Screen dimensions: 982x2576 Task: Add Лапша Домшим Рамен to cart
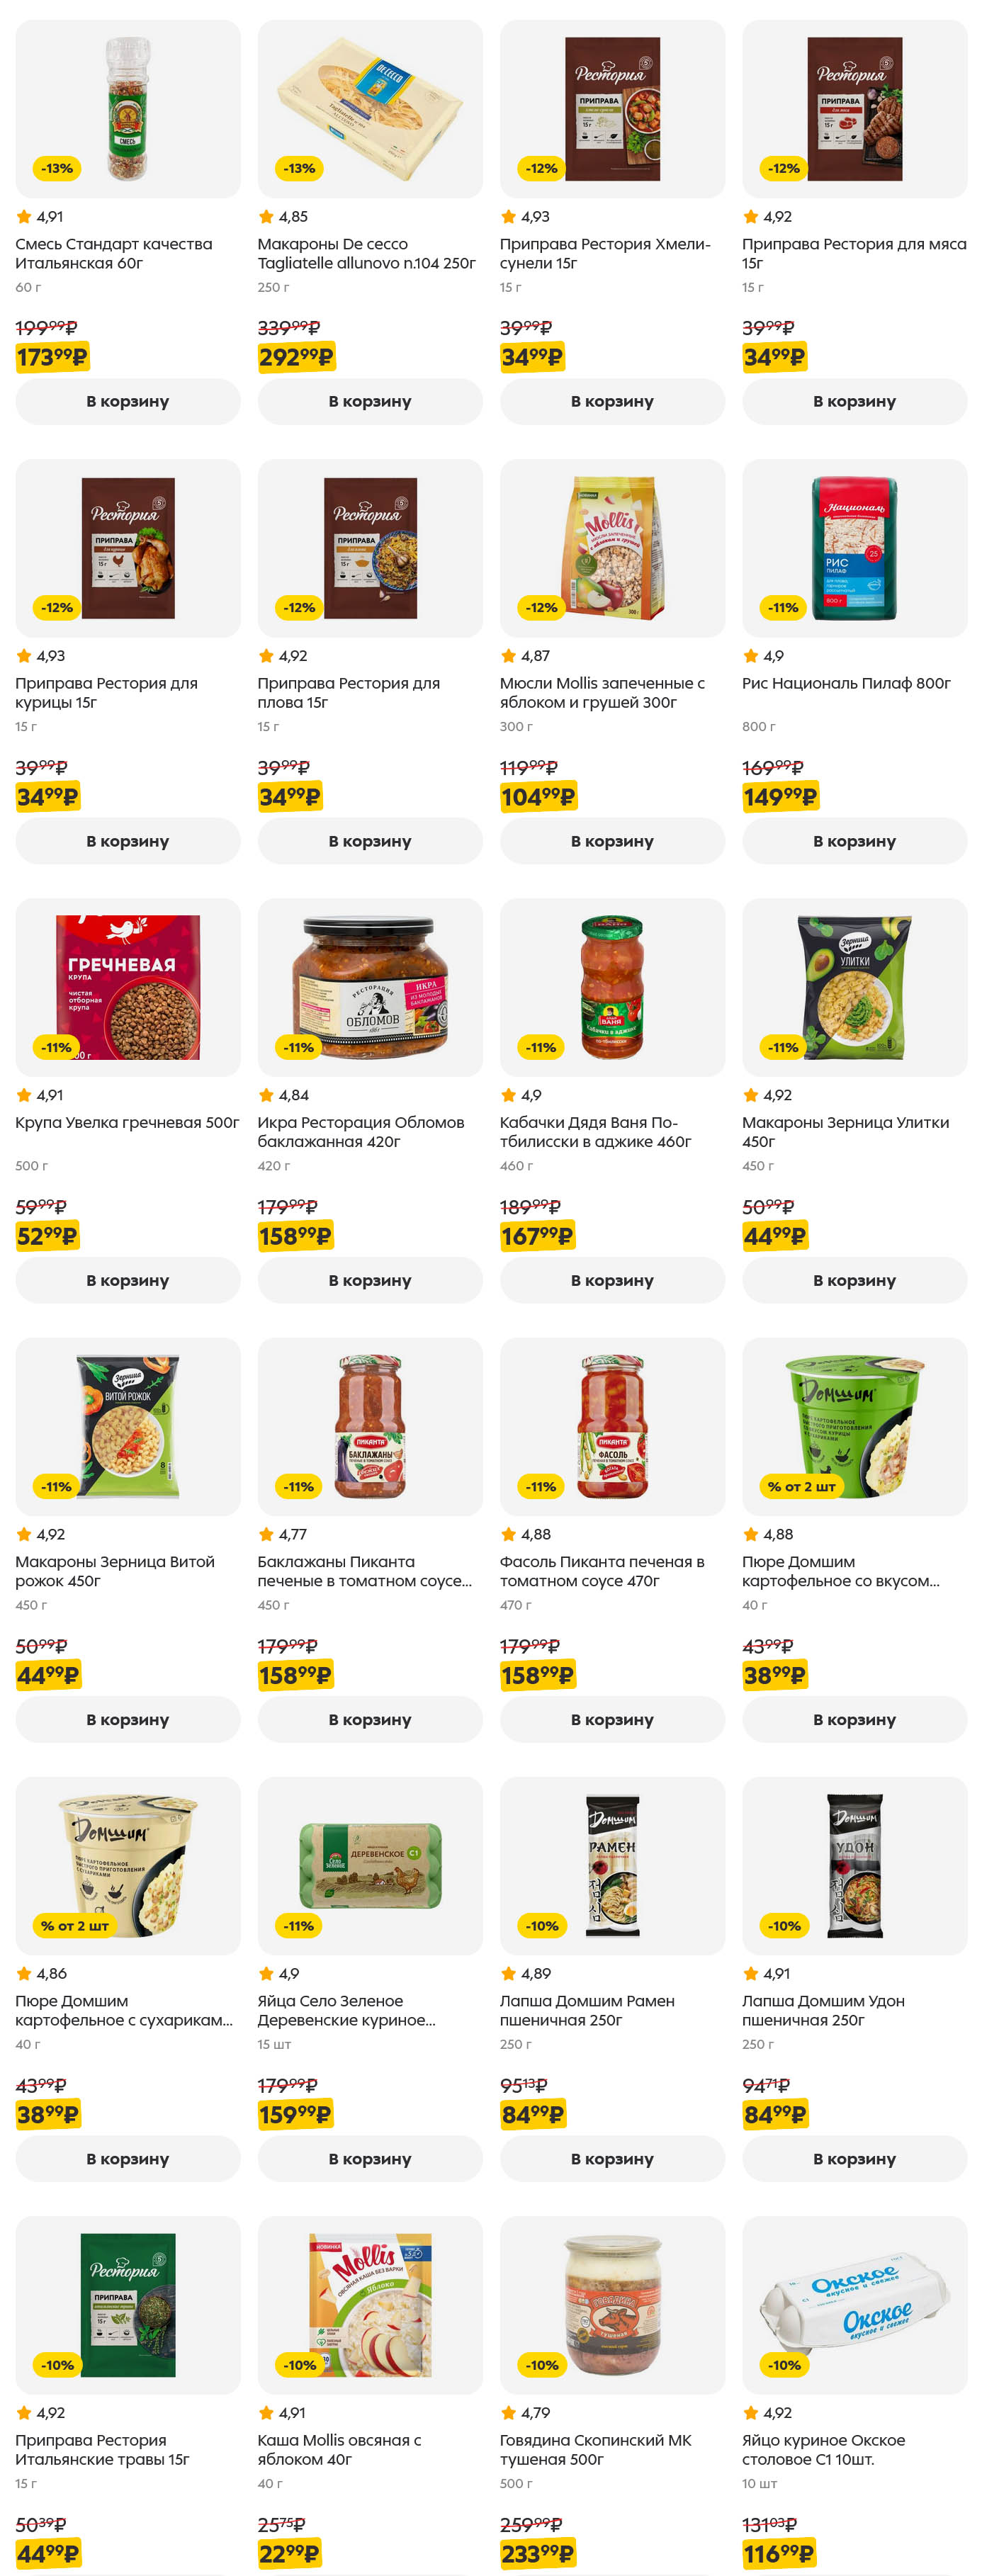coord(612,2158)
